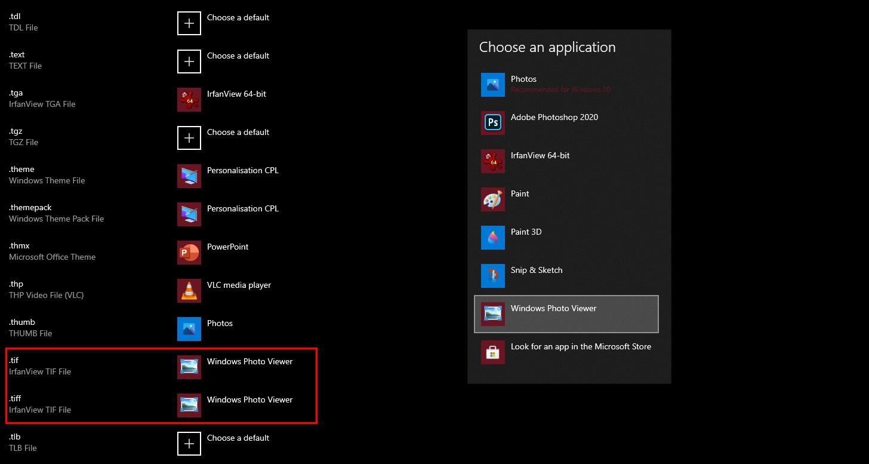Click the TEXT File description
Viewport: 869px width, 464px height.
[x=25, y=66]
